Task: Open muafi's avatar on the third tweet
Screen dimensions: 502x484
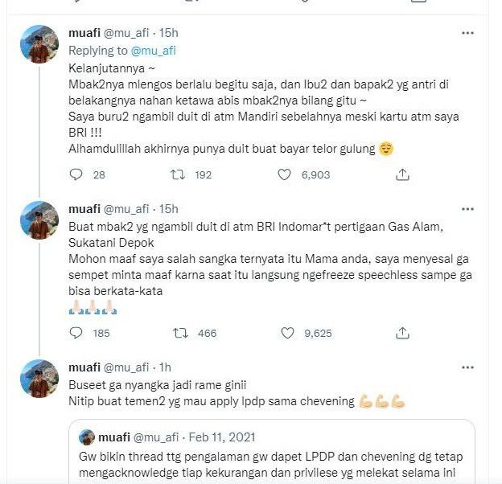Action: tap(39, 379)
